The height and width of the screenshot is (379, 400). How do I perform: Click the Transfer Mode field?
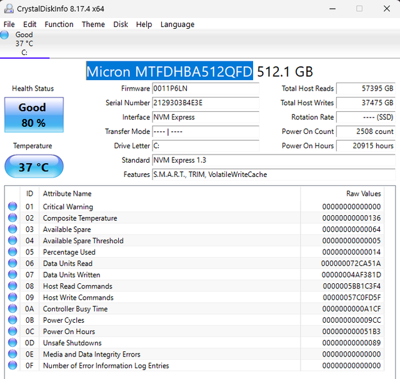pos(206,131)
